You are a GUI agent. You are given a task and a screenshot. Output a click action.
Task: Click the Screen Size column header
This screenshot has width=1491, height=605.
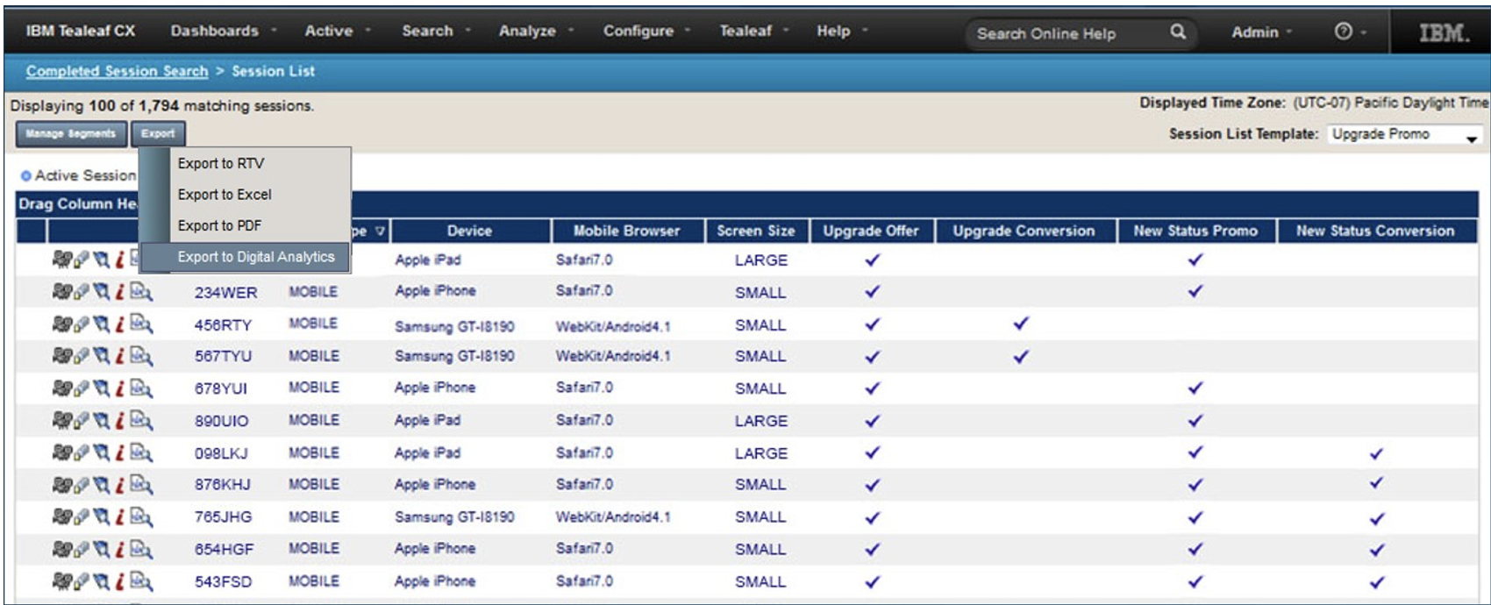pos(756,231)
